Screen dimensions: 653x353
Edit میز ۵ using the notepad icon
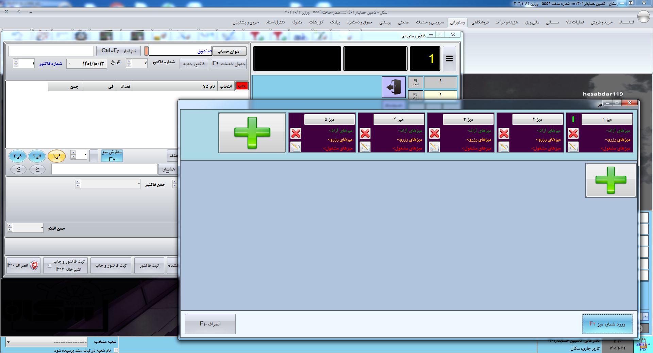[x=296, y=147]
